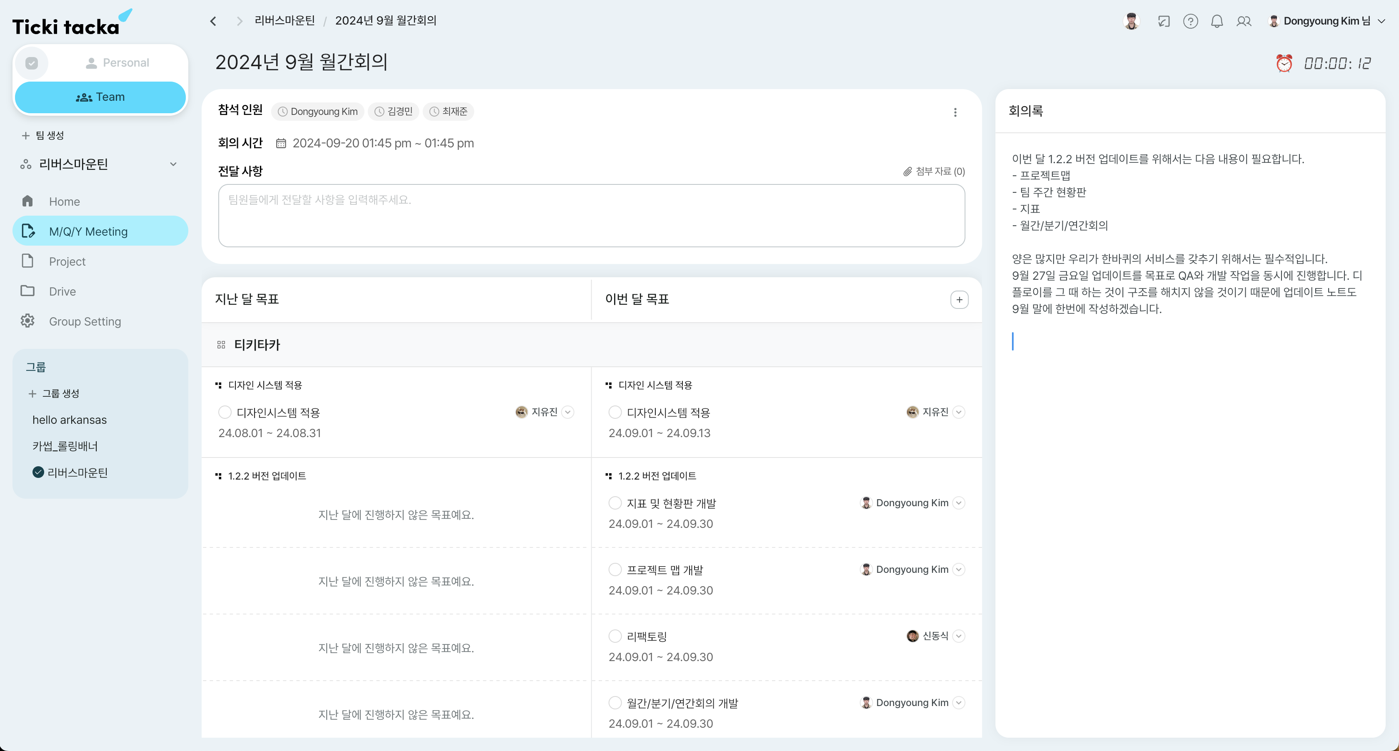The width and height of the screenshot is (1399, 751).
Task: Check off 지표 및 현황판 개발 goal
Action: click(x=615, y=503)
